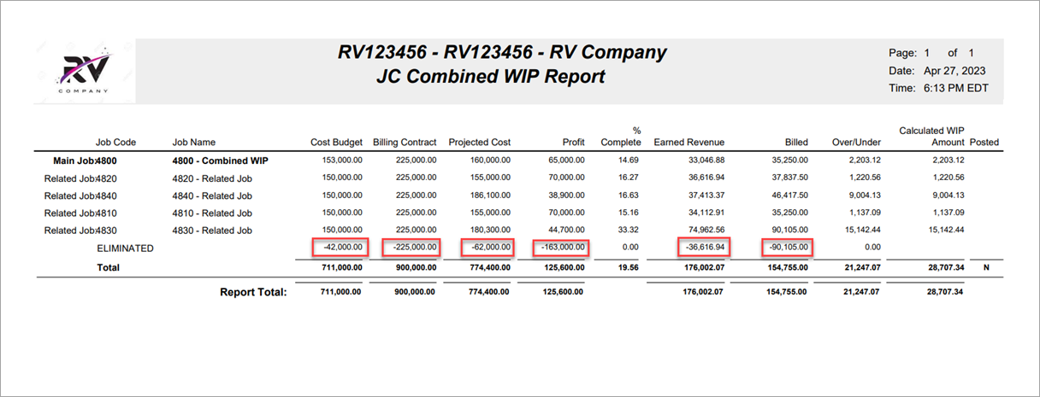The height and width of the screenshot is (397, 1040).
Task: Click the 'Billed' column header
Action: (796, 143)
